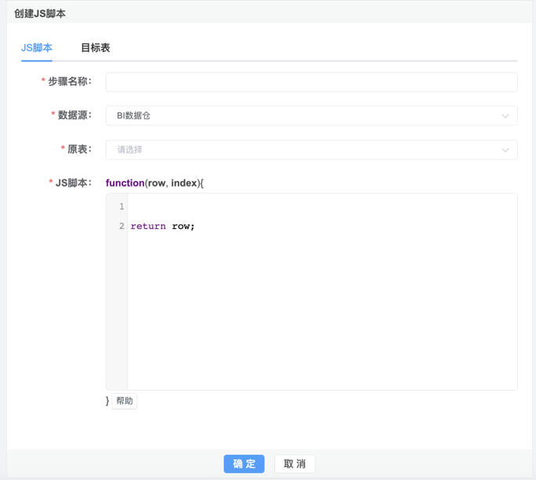Click the 步骤名称 text input field
The image size is (536, 480).
311,82
